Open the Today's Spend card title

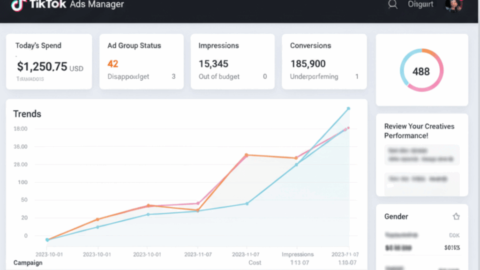pos(38,45)
